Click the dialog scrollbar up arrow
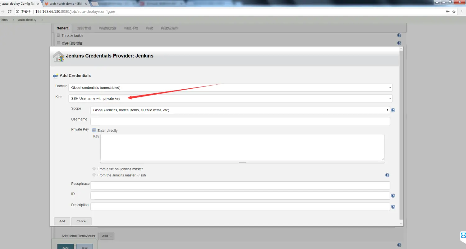The width and height of the screenshot is (466, 249). tap(401, 49)
